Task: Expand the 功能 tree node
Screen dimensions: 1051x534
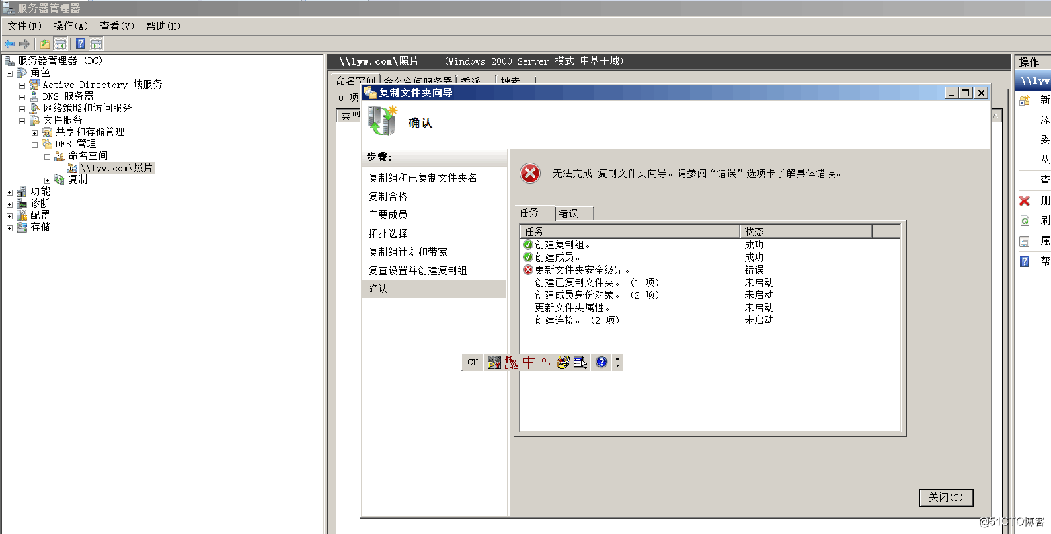Action: 10,192
